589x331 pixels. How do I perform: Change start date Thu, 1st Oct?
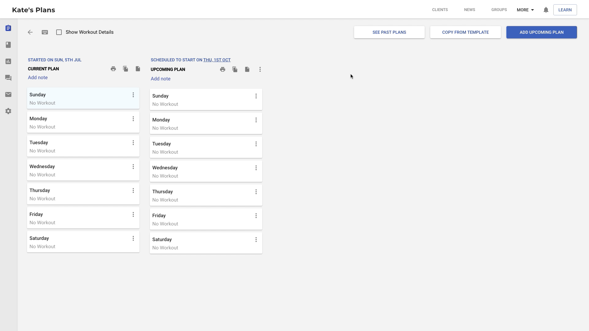(217, 60)
